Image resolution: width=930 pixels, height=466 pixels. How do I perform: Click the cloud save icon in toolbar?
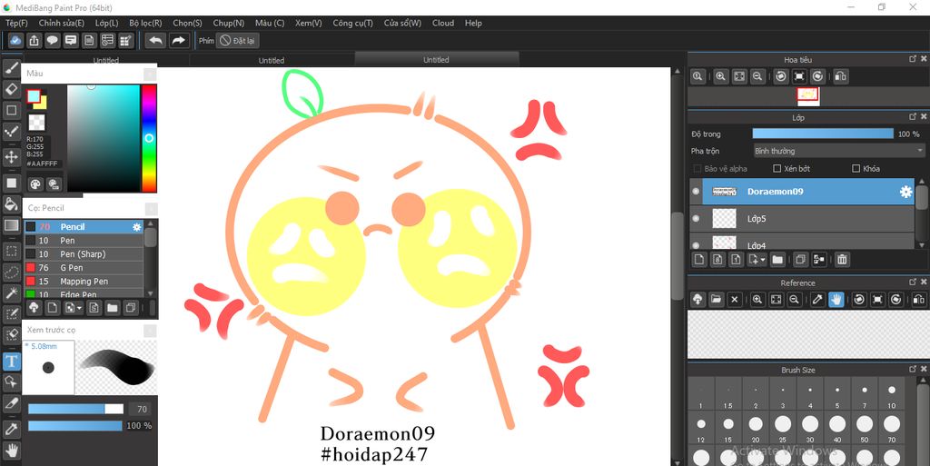(x=16, y=40)
